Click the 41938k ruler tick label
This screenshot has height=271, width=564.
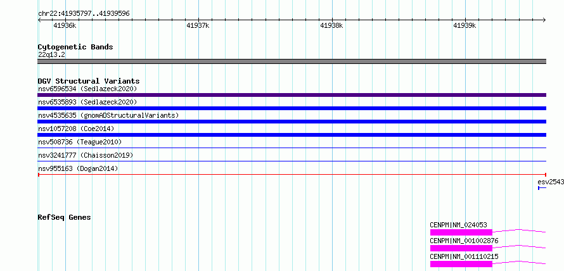[x=331, y=25]
